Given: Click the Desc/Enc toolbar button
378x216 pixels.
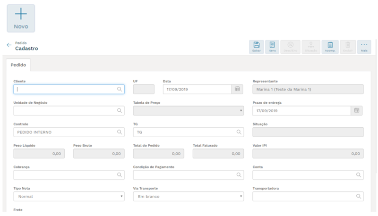Looking at the screenshot, I should [x=291, y=47].
